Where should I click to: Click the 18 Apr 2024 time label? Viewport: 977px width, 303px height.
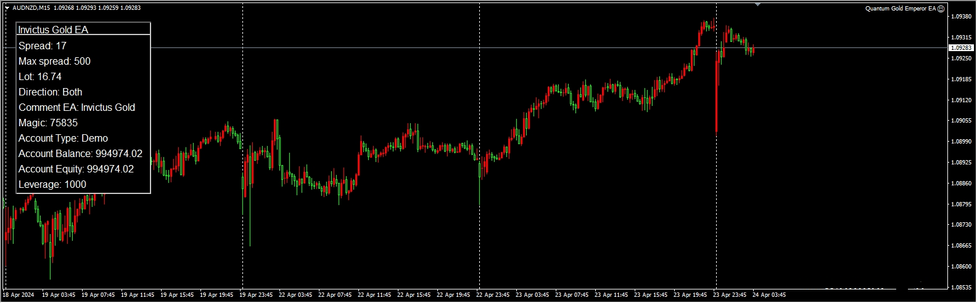tap(19, 295)
